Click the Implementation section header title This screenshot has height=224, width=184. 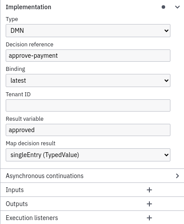click(x=28, y=7)
